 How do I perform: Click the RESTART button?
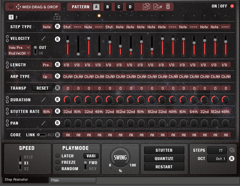click(164, 167)
